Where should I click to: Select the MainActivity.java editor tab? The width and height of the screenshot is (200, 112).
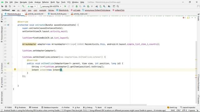pyautogui.click(x=14, y=14)
